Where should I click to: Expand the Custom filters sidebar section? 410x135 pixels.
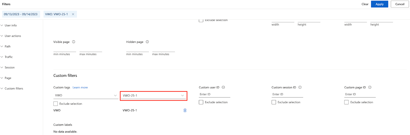pos(12,89)
